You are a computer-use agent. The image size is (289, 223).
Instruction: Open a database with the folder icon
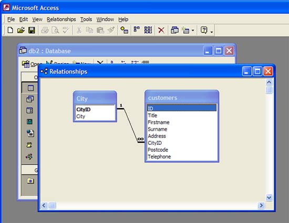click(x=21, y=30)
